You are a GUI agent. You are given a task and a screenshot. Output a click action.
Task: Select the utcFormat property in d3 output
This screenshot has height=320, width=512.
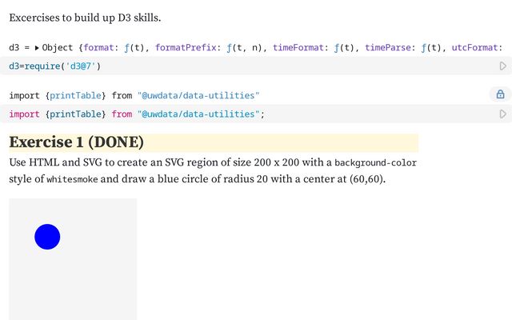(474, 48)
